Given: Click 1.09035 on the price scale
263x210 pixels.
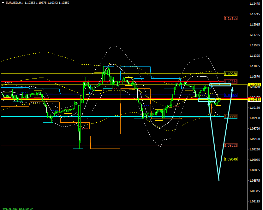Looking at the screenshot, I should click(254, 160).
